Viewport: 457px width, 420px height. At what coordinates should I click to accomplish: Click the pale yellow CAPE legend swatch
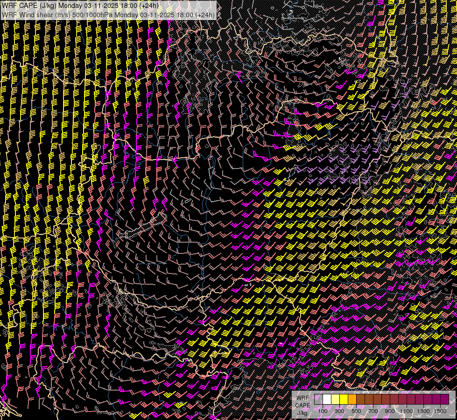tap(335, 399)
